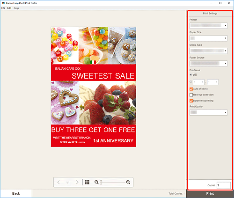This screenshot has width=234, height=198.
Task: Click the Total Copies: 1 status text
Action: pyautogui.click(x=176, y=193)
